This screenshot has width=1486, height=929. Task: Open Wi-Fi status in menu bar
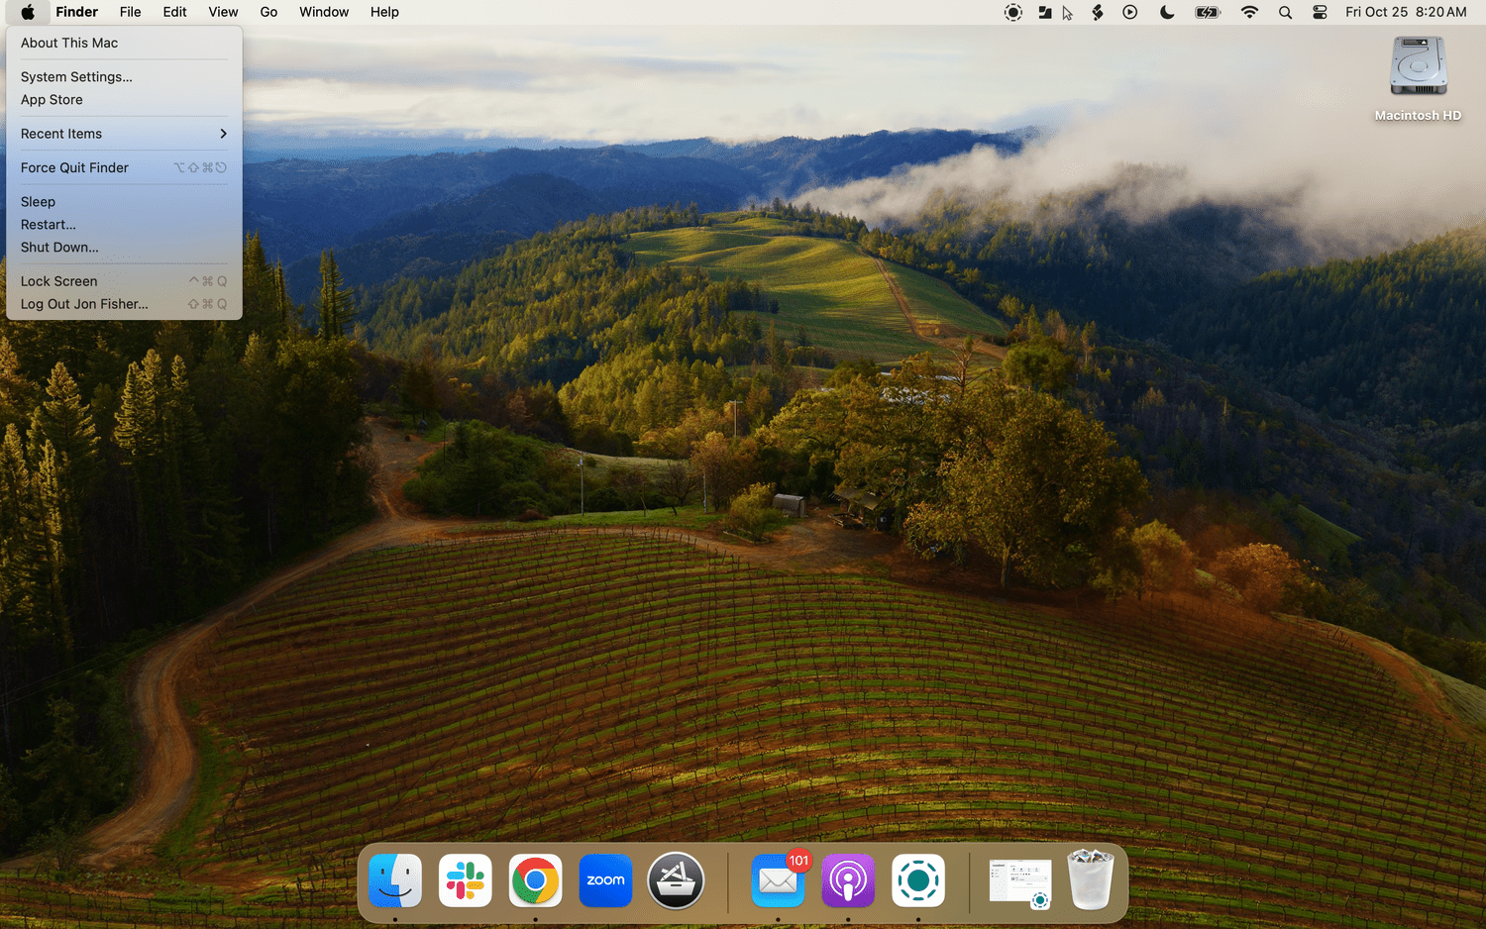[x=1249, y=12]
